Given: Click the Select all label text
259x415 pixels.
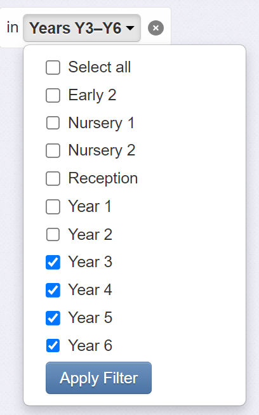Looking at the screenshot, I should pyautogui.click(x=99, y=67).
